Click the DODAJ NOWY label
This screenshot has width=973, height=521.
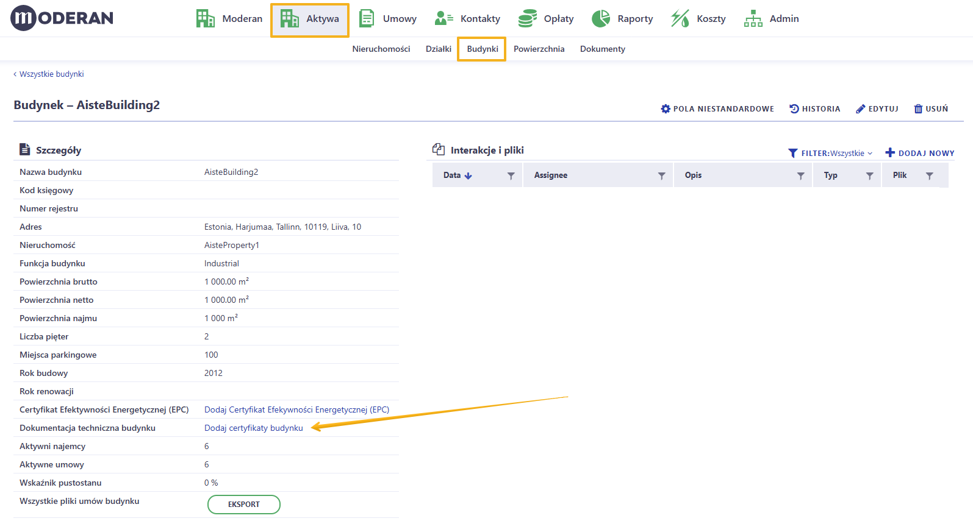click(927, 153)
